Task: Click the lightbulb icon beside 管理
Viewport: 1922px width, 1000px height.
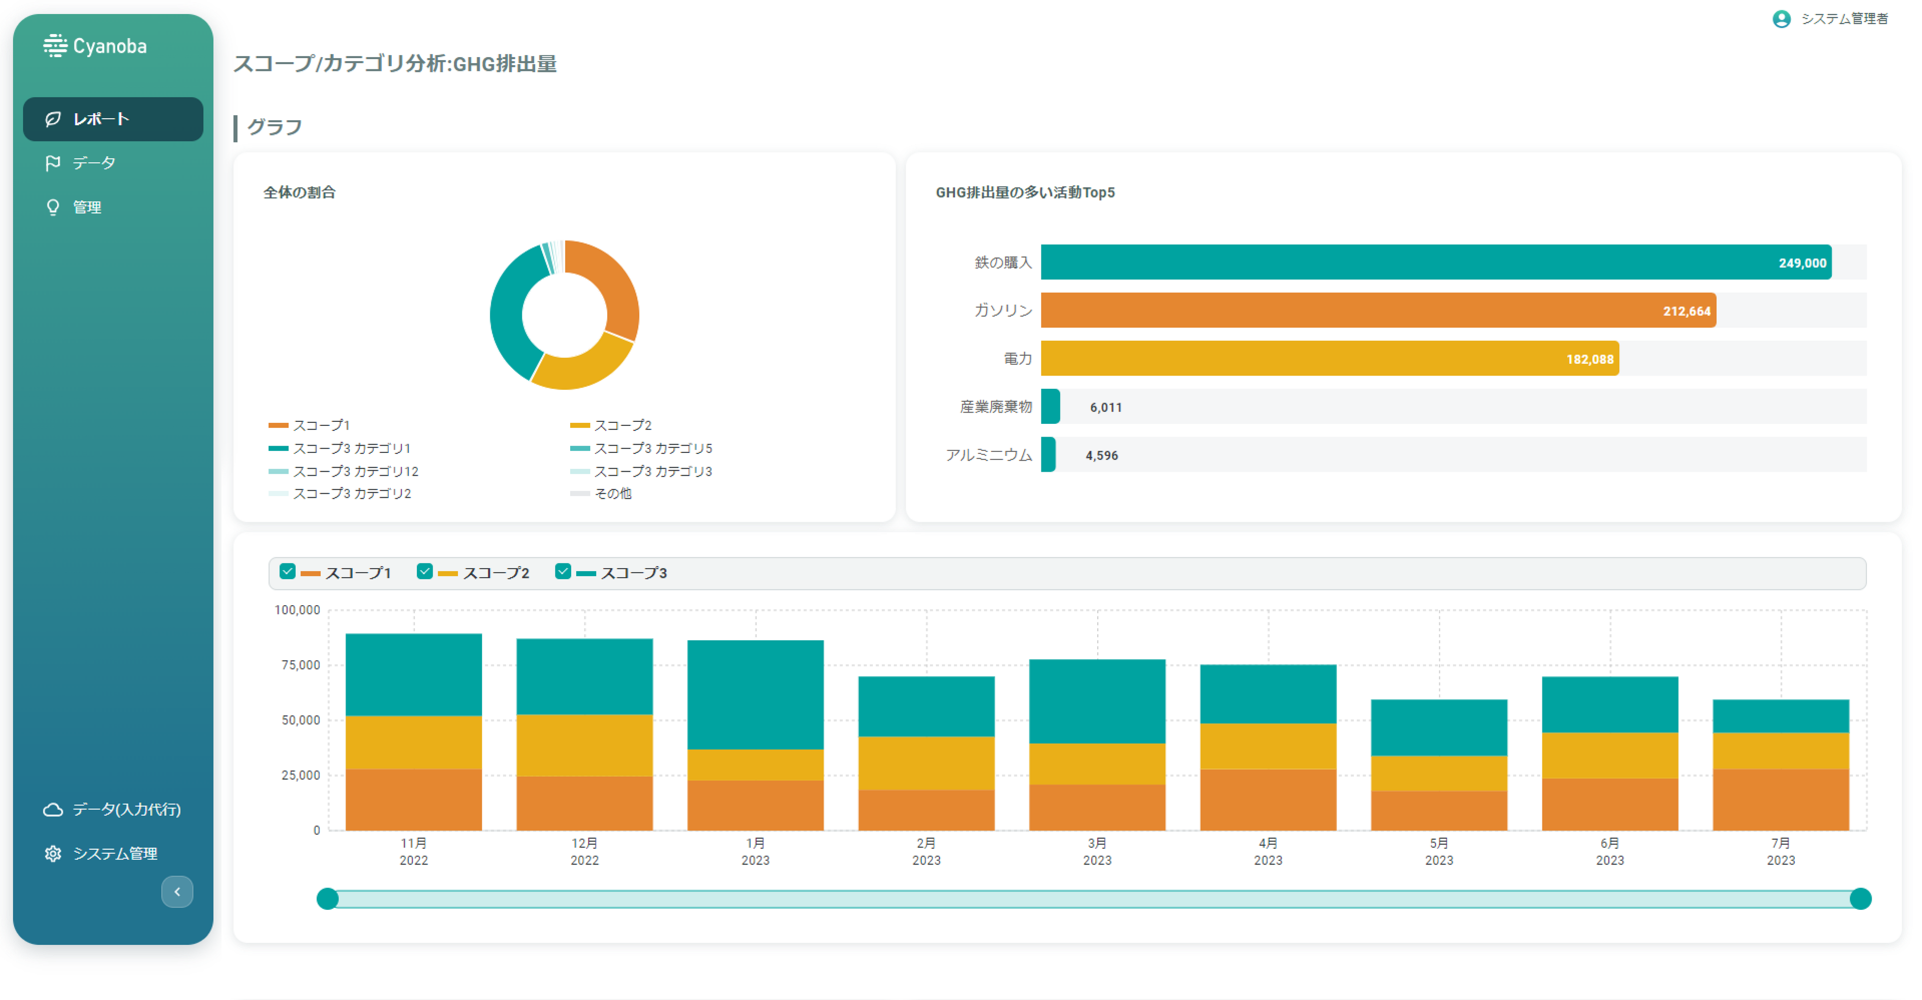Action: click(52, 207)
